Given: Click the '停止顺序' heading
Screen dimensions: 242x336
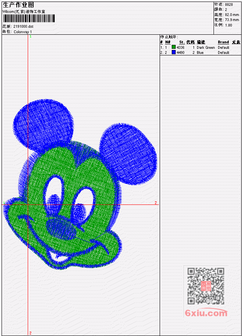Looking at the screenshot, I should tap(169, 37).
